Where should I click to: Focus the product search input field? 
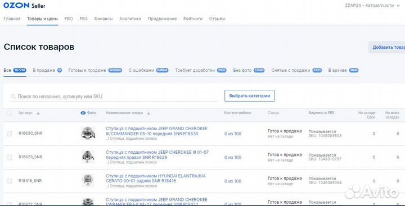click(114, 97)
